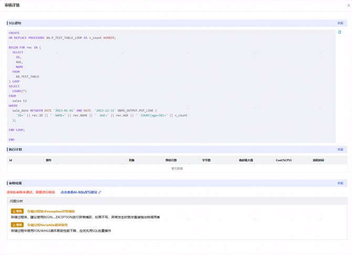Click the link icon beside AI-SQL suggestion
Viewport: 352px width, 255px height.
(100, 192)
